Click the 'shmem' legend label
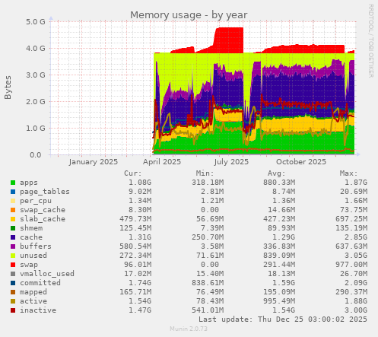378x337 pixels. (x=31, y=228)
